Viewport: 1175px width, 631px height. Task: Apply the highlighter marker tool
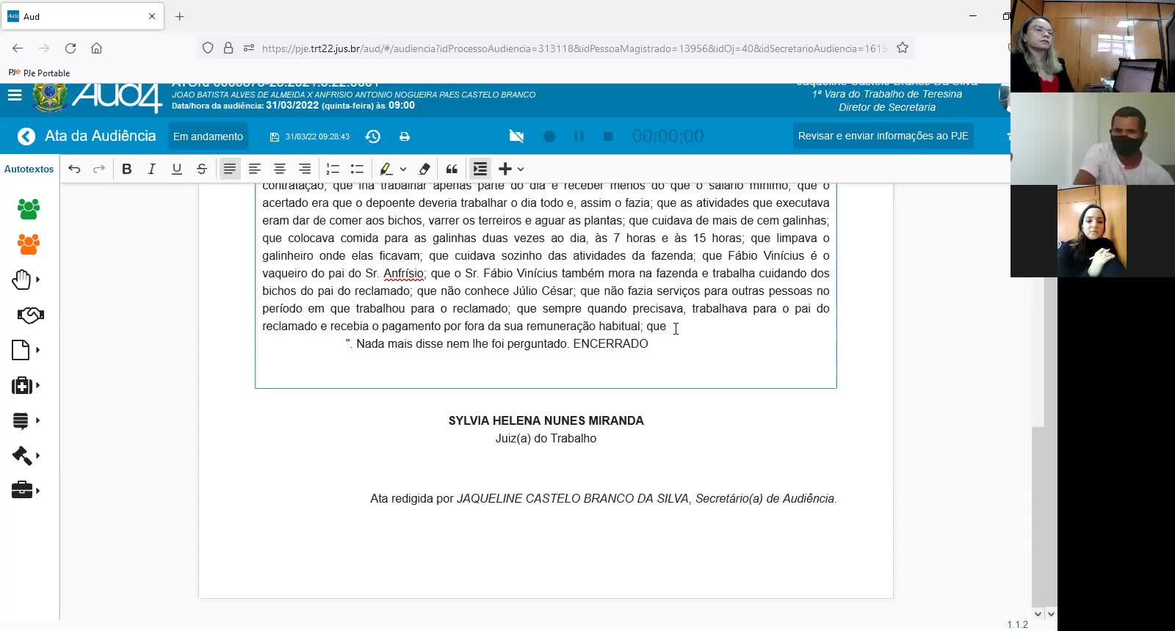pos(386,169)
